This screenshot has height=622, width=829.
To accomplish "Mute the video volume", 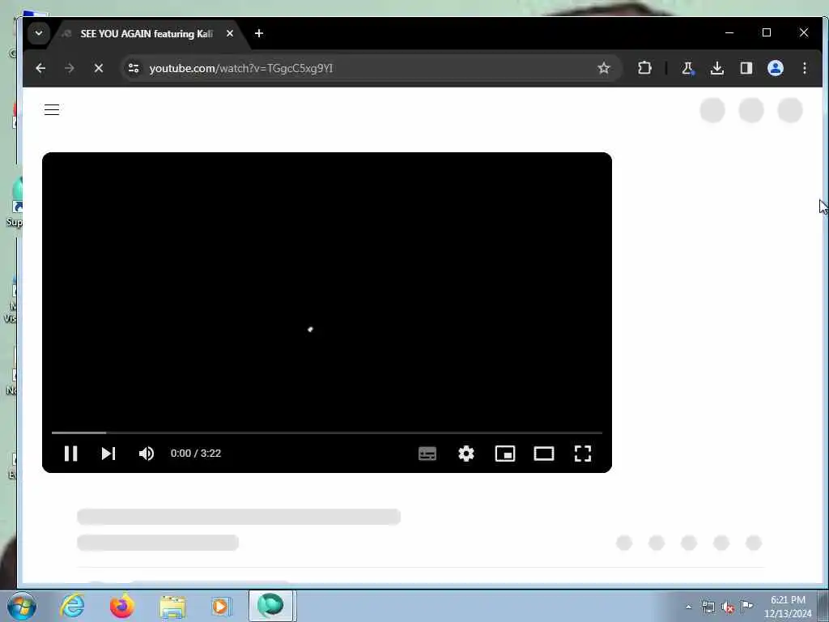I will coord(147,454).
